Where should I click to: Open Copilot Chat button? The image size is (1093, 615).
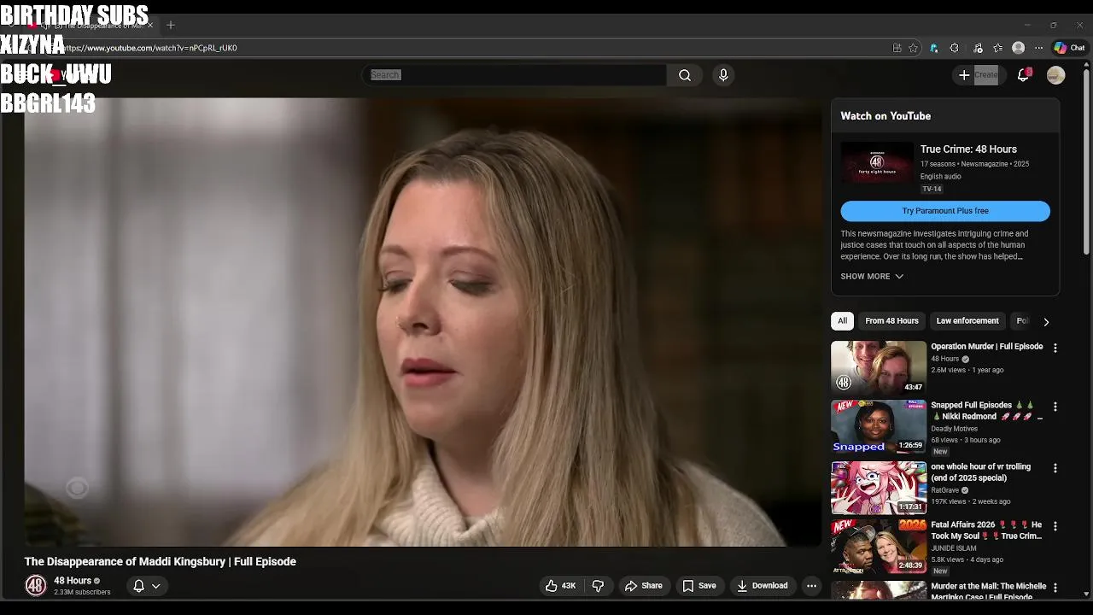[1069, 48]
